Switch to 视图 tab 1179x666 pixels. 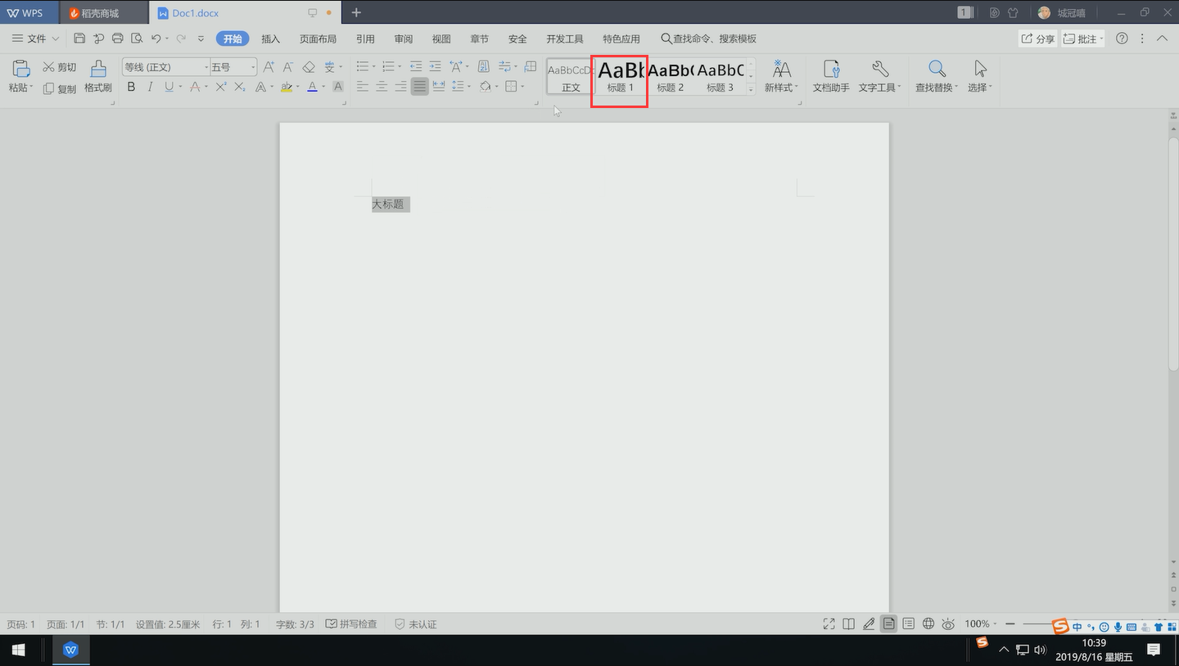pyautogui.click(x=441, y=38)
